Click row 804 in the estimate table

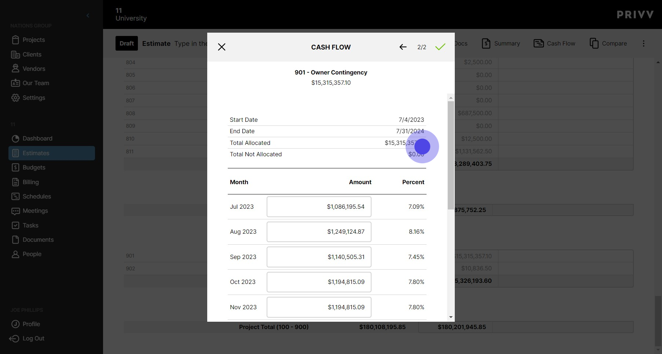131,62
